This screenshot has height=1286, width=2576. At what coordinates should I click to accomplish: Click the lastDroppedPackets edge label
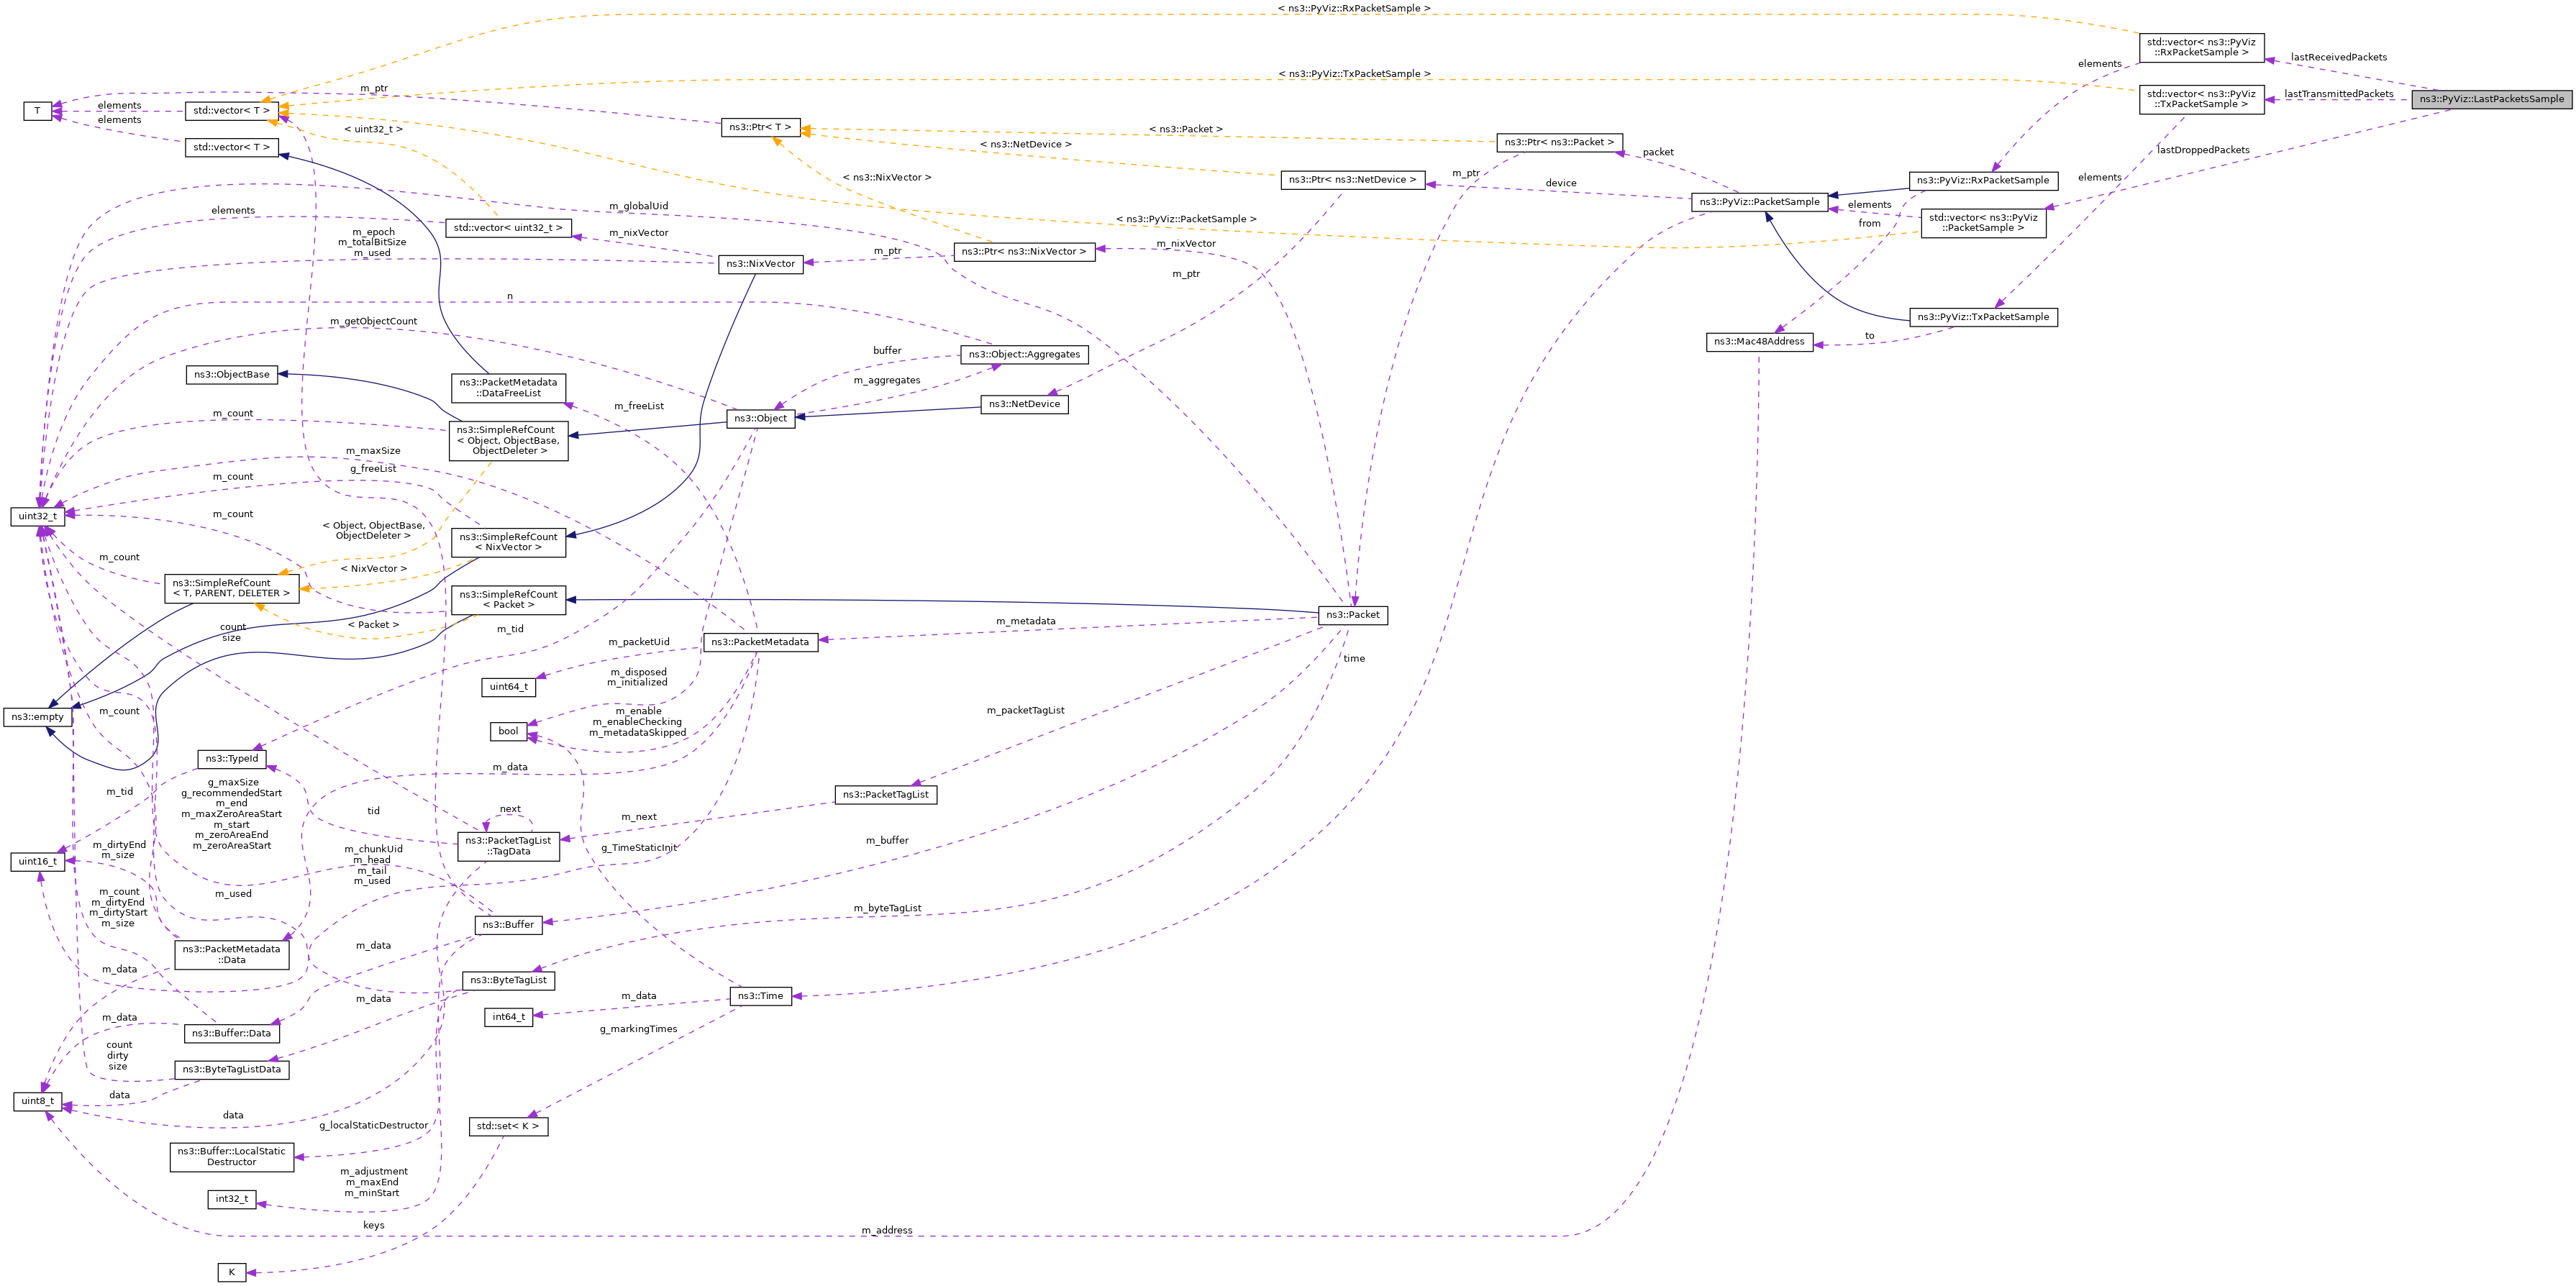point(2203,150)
